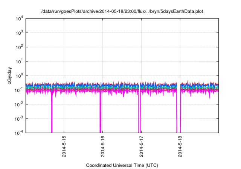
Task: Click the 10^-1 y-axis tick label
Action: [19, 90]
